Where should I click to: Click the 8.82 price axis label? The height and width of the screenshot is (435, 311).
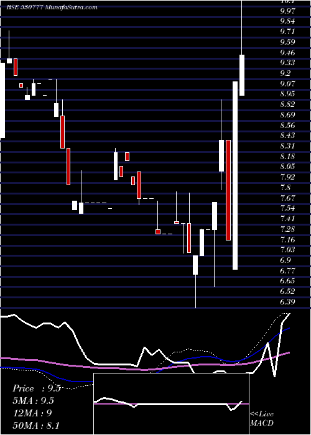[x=287, y=104]
